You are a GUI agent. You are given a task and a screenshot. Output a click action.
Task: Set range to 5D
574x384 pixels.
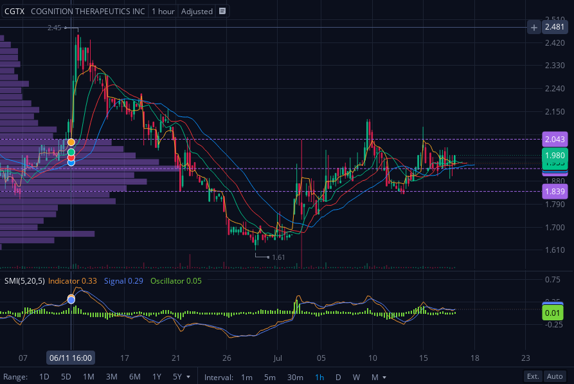tap(66, 377)
